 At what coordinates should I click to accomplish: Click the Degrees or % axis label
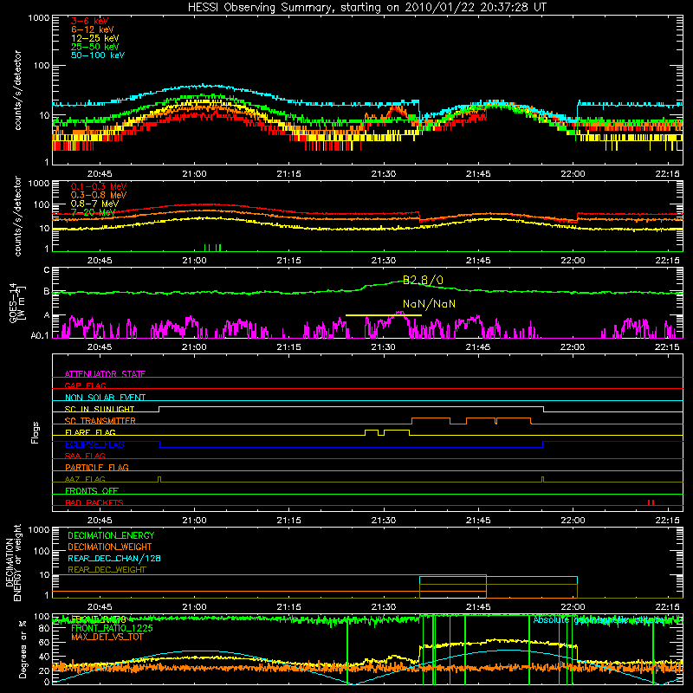[23, 649]
